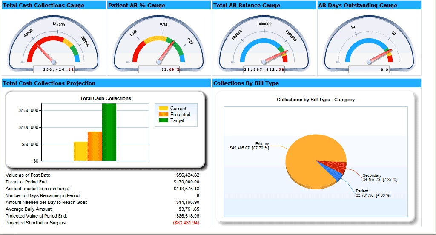436x235 pixels.
Task: Click the Patient AR % Gauge header
Action: [x=137, y=6]
